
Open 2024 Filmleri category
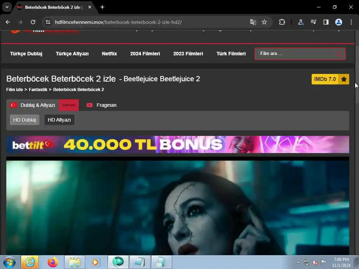145,54
